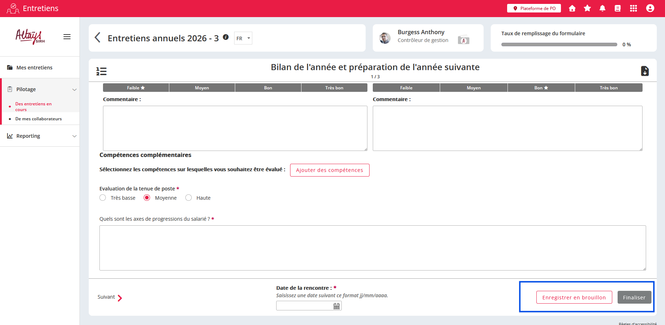Select the Moyenne radio option
Image resolution: width=665 pixels, height=325 pixels.
[147, 198]
